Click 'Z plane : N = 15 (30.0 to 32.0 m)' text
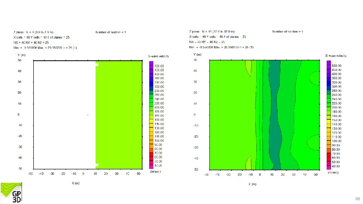 pos(212,31)
